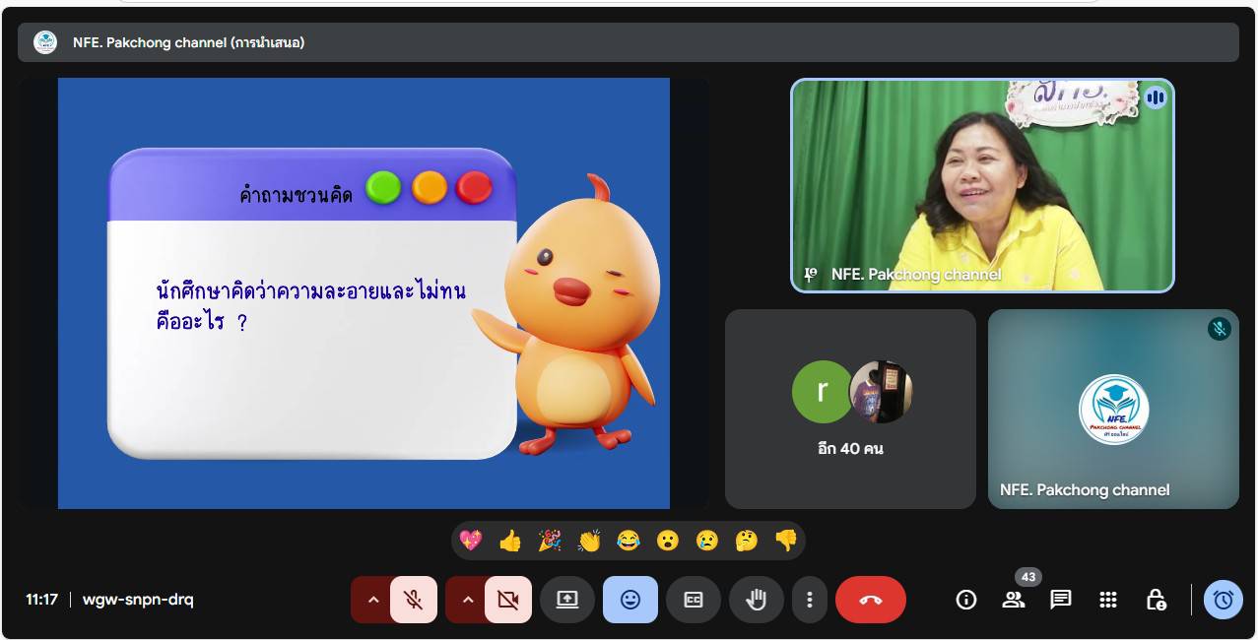Click the audio activity indicator on speaker tile

click(x=1156, y=97)
